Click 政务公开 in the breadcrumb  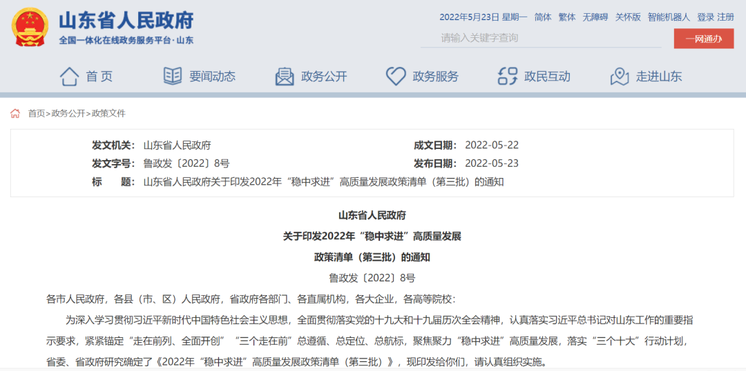click(68, 114)
